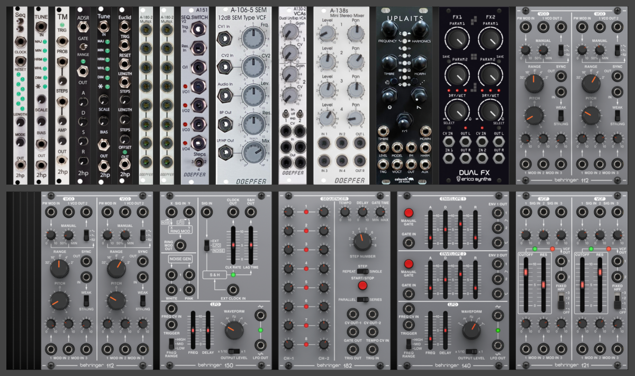Click the LAG TIME slider on Behringer 150
The height and width of the screenshot is (376, 635).
(x=251, y=245)
